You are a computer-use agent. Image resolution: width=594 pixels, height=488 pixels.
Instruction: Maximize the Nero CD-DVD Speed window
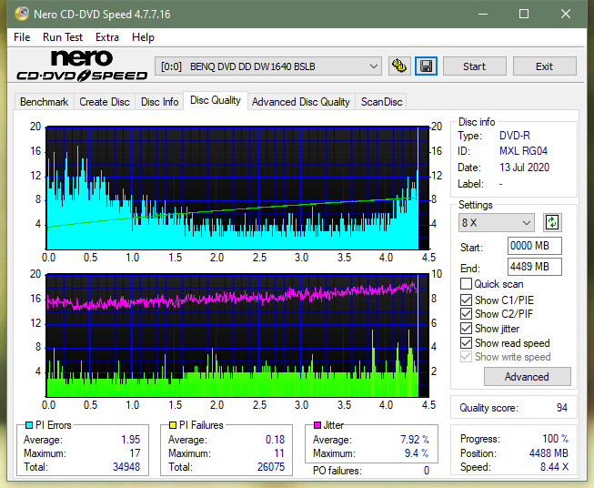coord(524,14)
